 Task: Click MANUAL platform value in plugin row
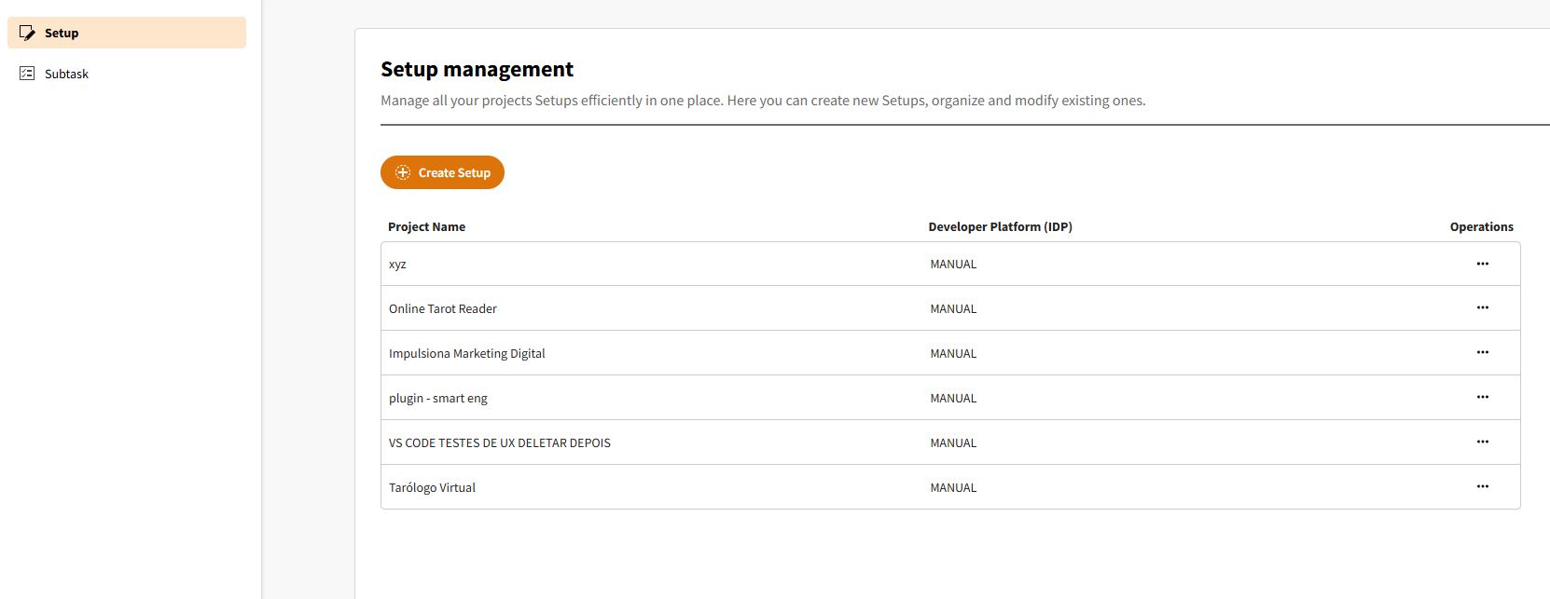pos(953,399)
